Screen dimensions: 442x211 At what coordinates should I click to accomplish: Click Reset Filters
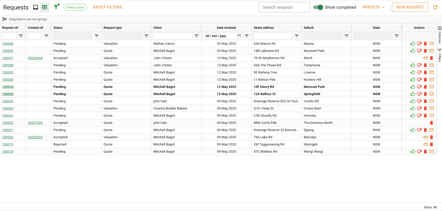tap(107, 7)
